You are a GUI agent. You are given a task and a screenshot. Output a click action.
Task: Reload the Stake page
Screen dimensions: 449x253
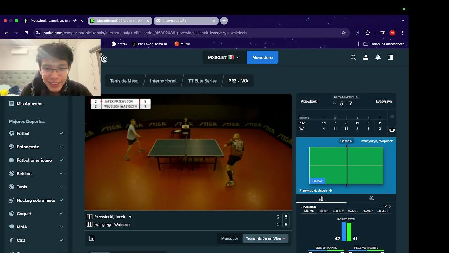coord(26,33)
